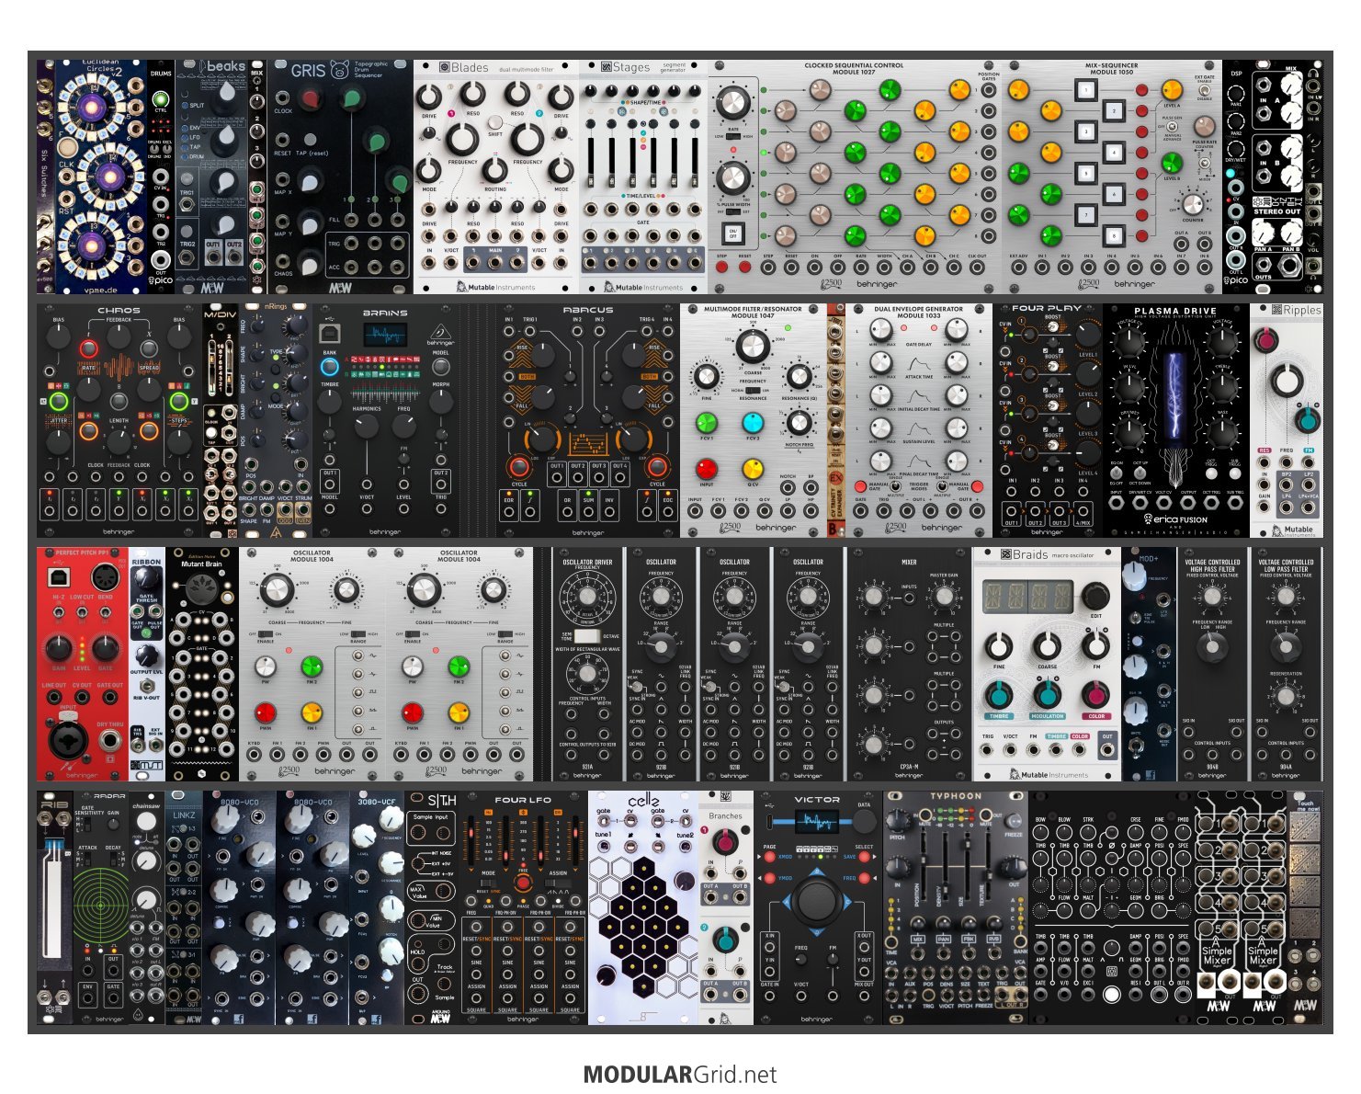Click the RESONANCE (Q) knob on Module 1047
This screenshot has width=1361, height=1094.
[798, 376]
